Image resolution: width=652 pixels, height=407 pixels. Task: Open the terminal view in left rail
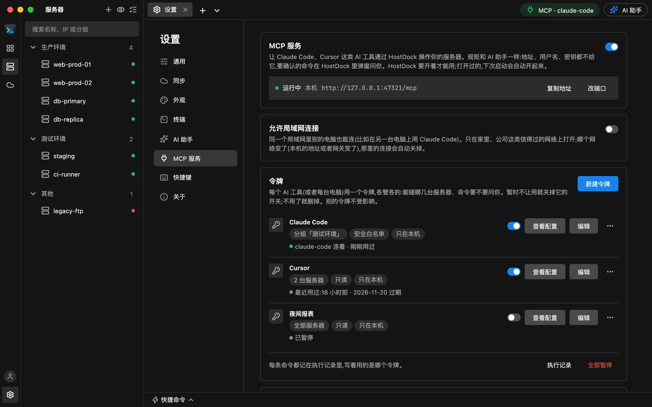point(10,30)
